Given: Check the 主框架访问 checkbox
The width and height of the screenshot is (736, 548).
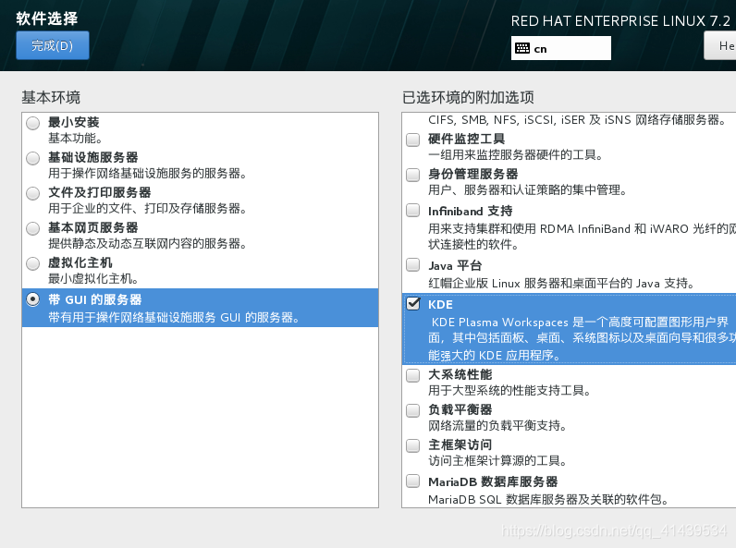Looking at the screenshot, I should pos(413,445).
